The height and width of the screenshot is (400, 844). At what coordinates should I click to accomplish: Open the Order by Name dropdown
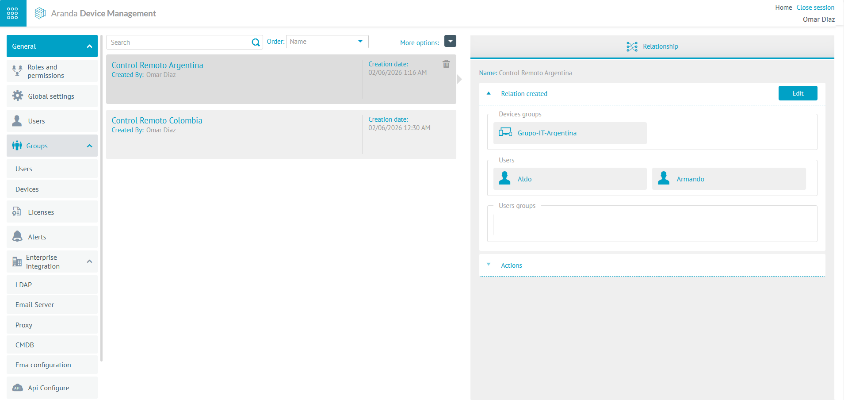point(327,42)
